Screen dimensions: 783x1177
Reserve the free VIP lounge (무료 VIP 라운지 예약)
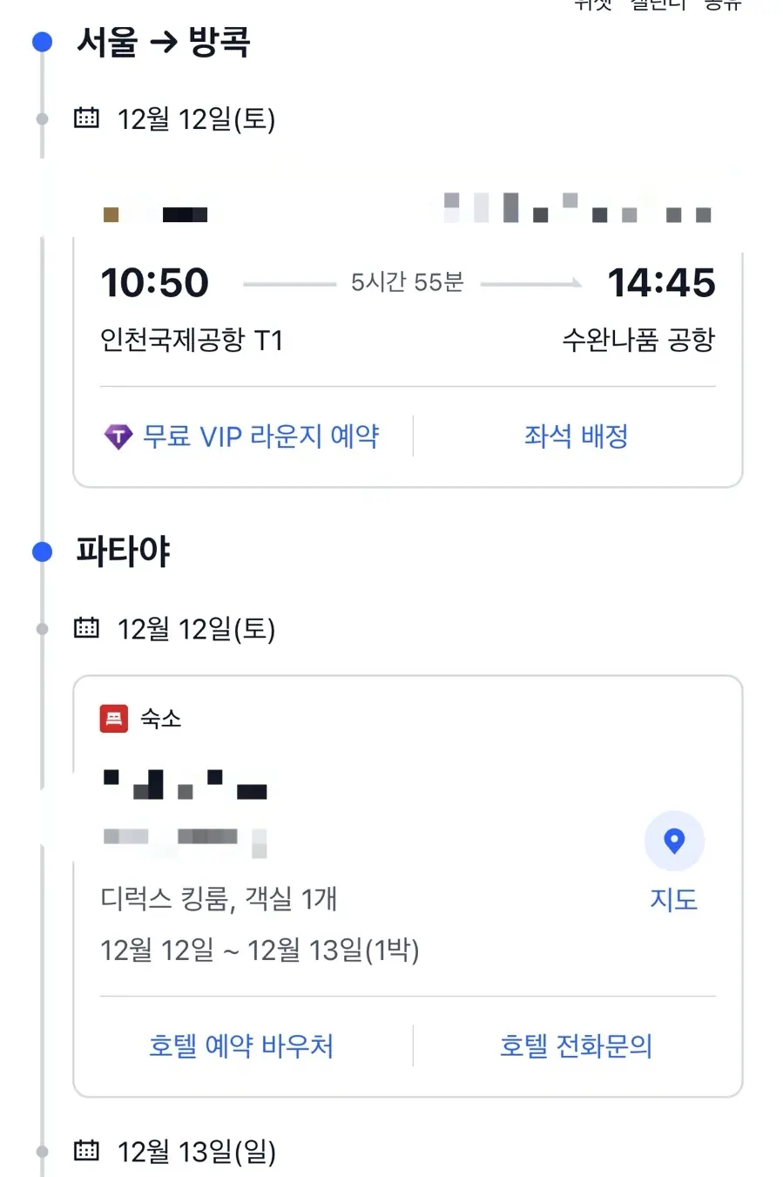click(x=260, y=436)
